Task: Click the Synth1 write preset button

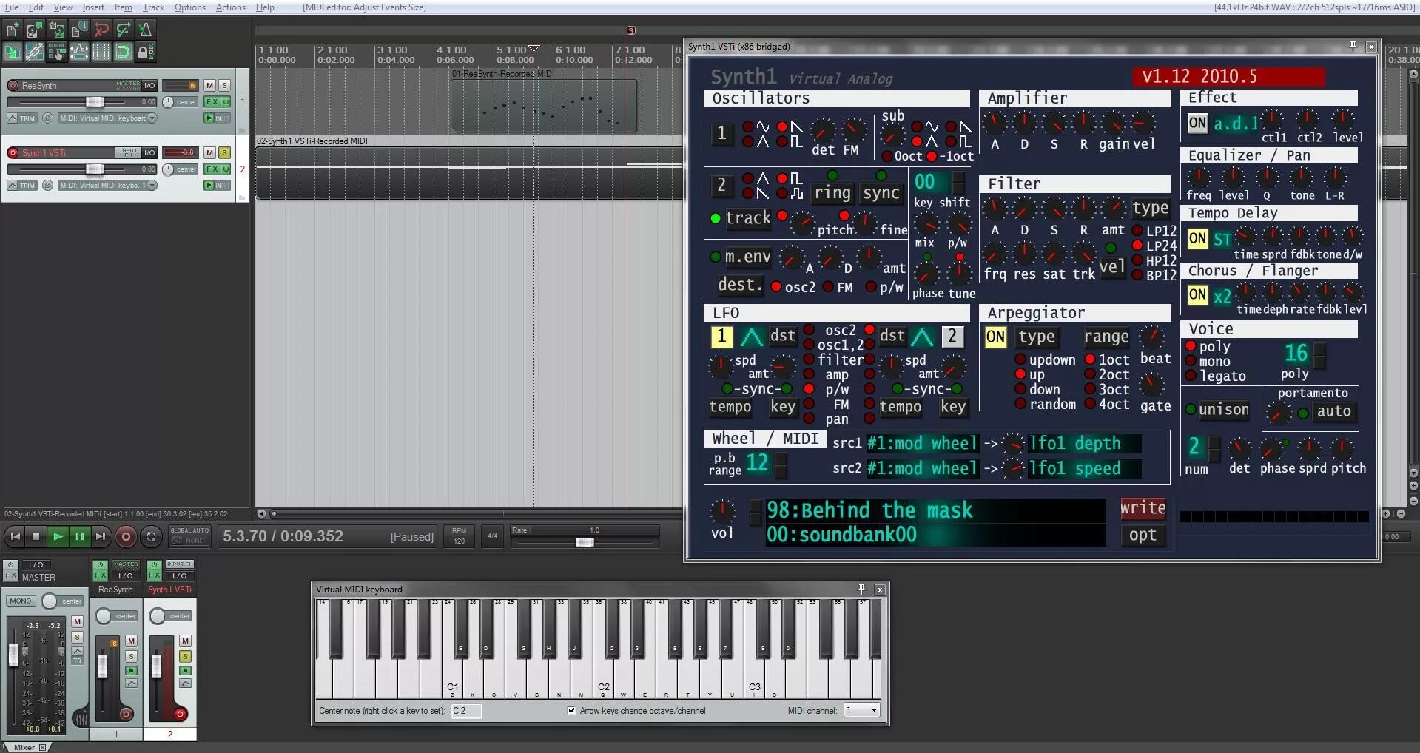Action: point(1143,508)
